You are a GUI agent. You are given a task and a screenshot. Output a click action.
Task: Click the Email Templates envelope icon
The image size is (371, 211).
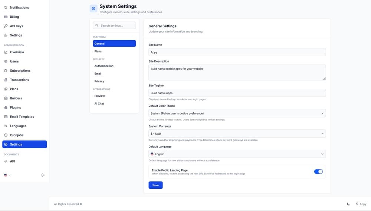tap(6, 117)
